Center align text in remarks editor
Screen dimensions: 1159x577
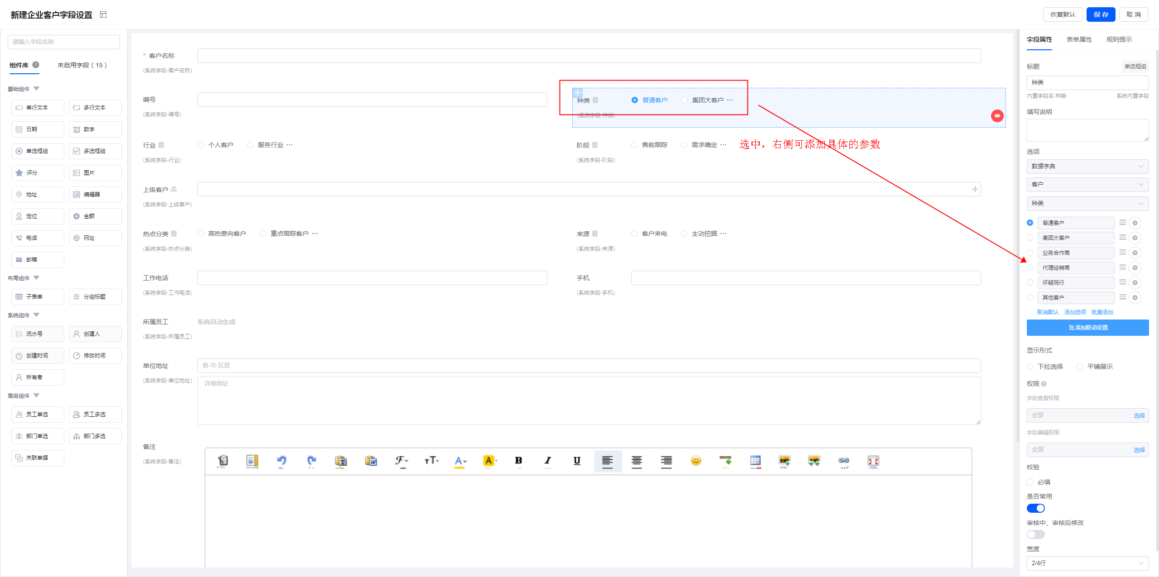[637, 461]
